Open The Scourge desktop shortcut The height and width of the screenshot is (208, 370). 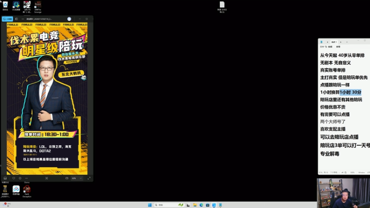[x=38, y=7]
